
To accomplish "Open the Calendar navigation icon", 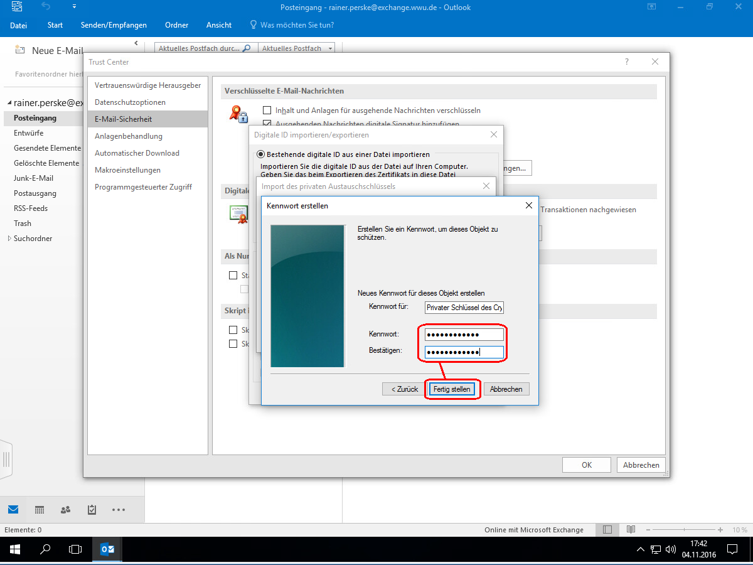I will pyautogui.click(x=39, y=509).
